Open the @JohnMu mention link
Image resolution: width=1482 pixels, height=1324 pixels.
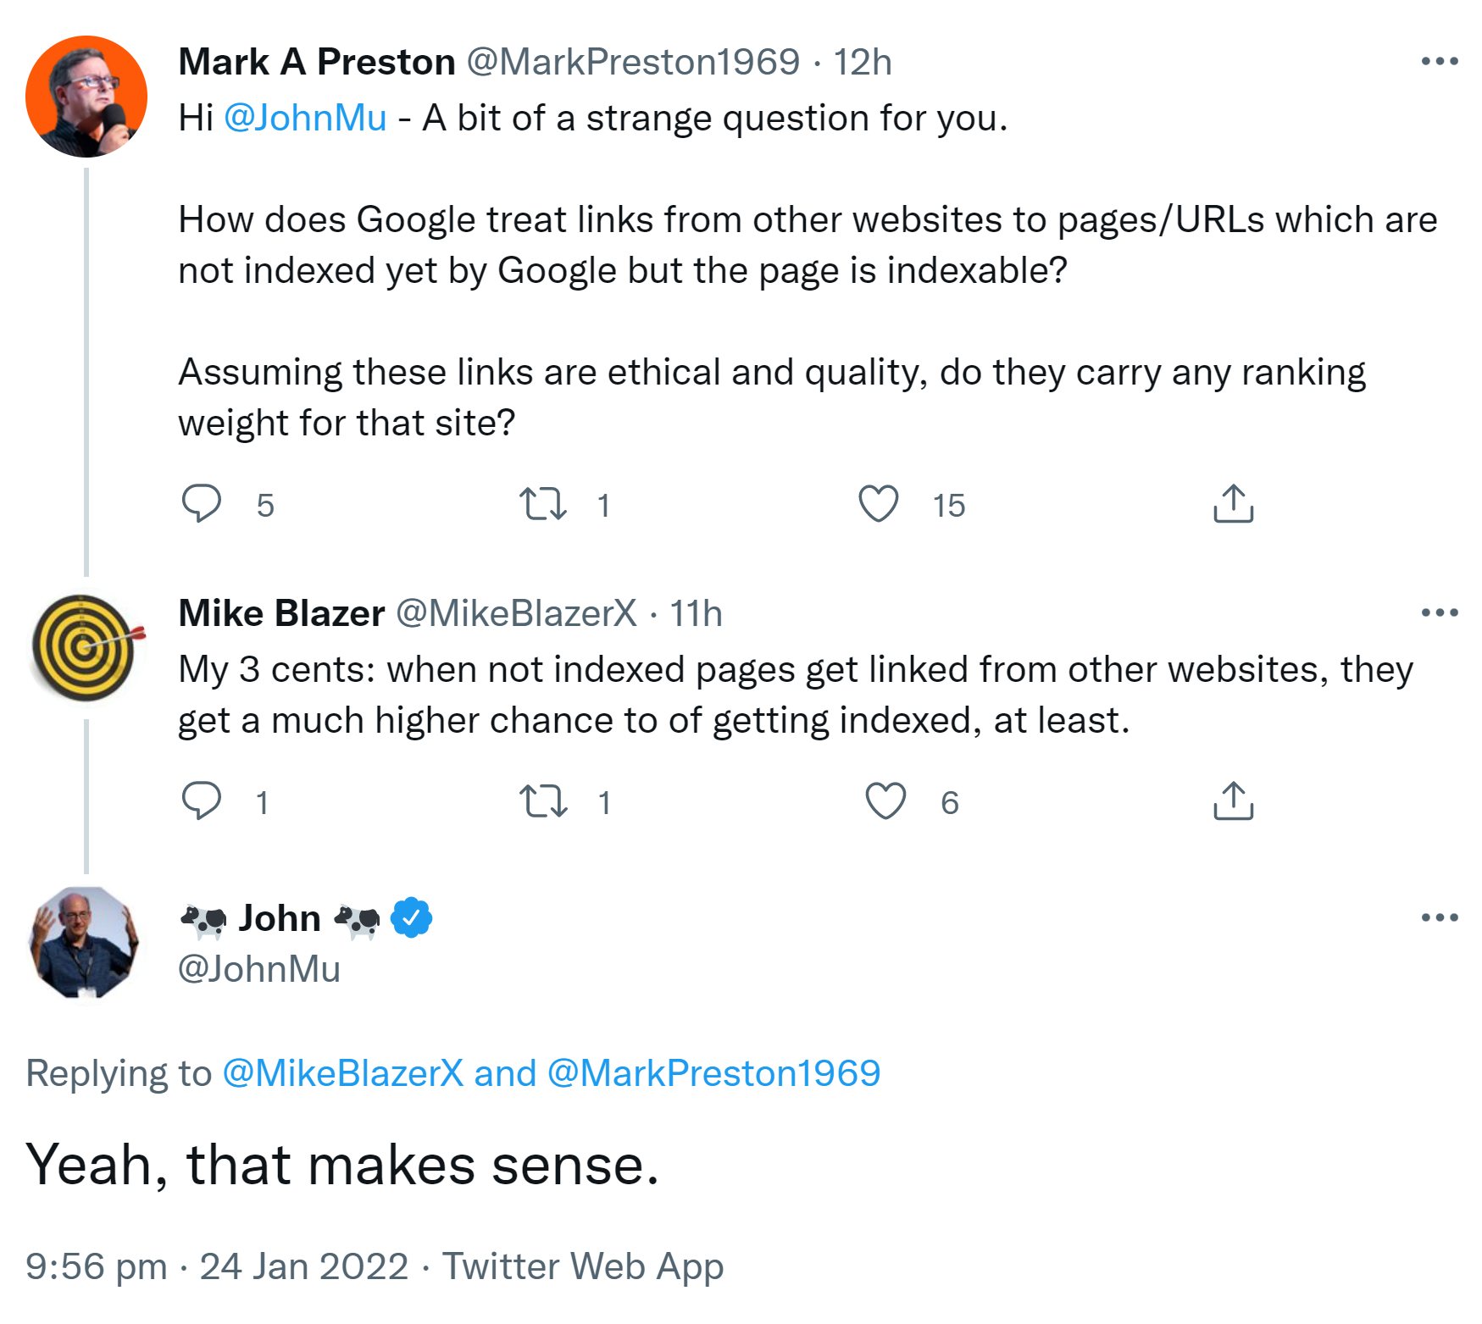coord(303,119)
